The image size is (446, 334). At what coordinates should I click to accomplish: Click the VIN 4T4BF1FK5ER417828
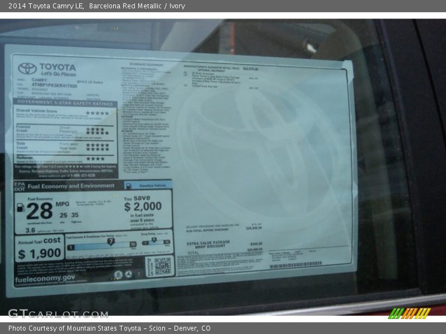pos(54,85)
